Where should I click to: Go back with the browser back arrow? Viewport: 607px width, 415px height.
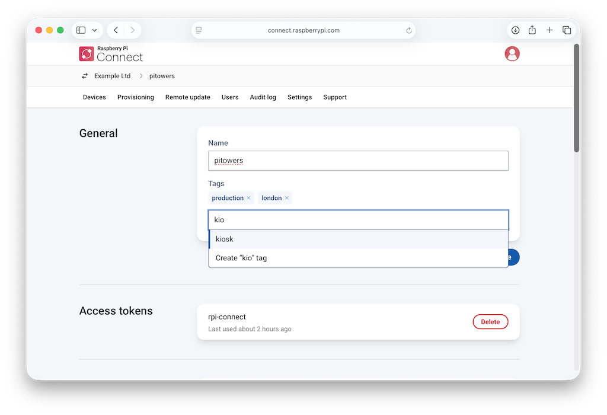(116, 30)
